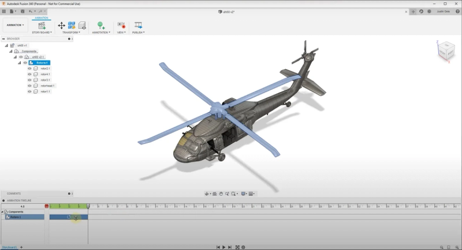Viewport: 462px width, 250px height.
Task: Click the Publish video icon
Action: [138, 25]
